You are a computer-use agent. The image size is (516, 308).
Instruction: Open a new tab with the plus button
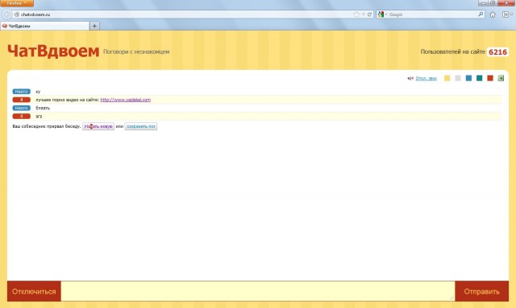click(94, 26)
